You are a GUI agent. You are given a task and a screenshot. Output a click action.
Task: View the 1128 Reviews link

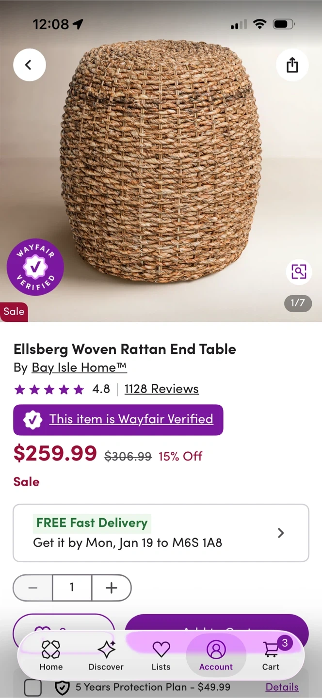[x=161, y=389]
